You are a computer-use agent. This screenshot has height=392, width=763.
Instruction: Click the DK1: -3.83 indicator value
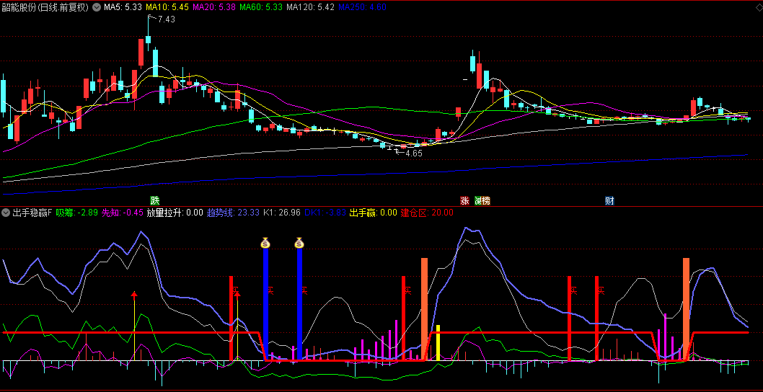coord(325,213)
